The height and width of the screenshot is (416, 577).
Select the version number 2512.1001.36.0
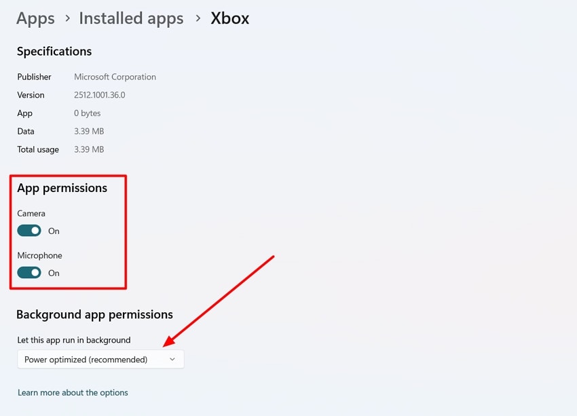(x=99, y=95)
